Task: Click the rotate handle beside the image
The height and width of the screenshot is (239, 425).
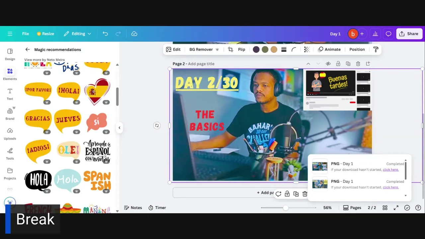Action: (x=157, y=125)
